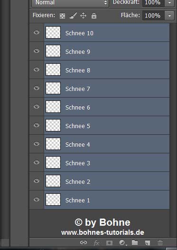Lock transparent pixels icon
Screen dimensions: 177x250
(x=62, y=16)
